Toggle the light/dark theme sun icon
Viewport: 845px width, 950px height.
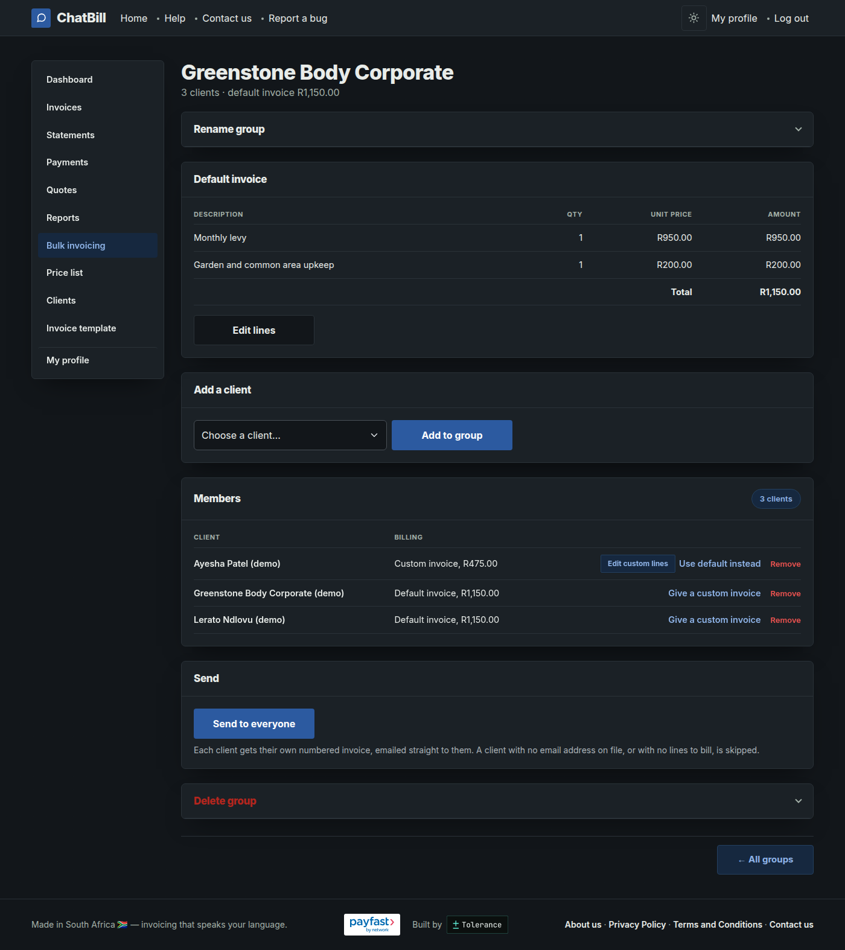click(x=694, y=18)
